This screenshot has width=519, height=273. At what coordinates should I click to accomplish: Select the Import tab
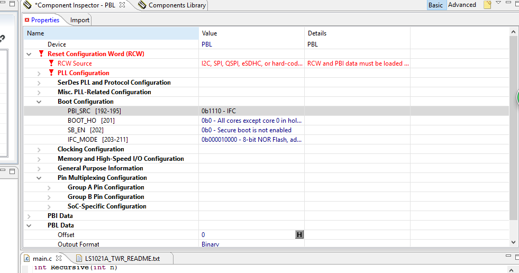pos(79,20)
